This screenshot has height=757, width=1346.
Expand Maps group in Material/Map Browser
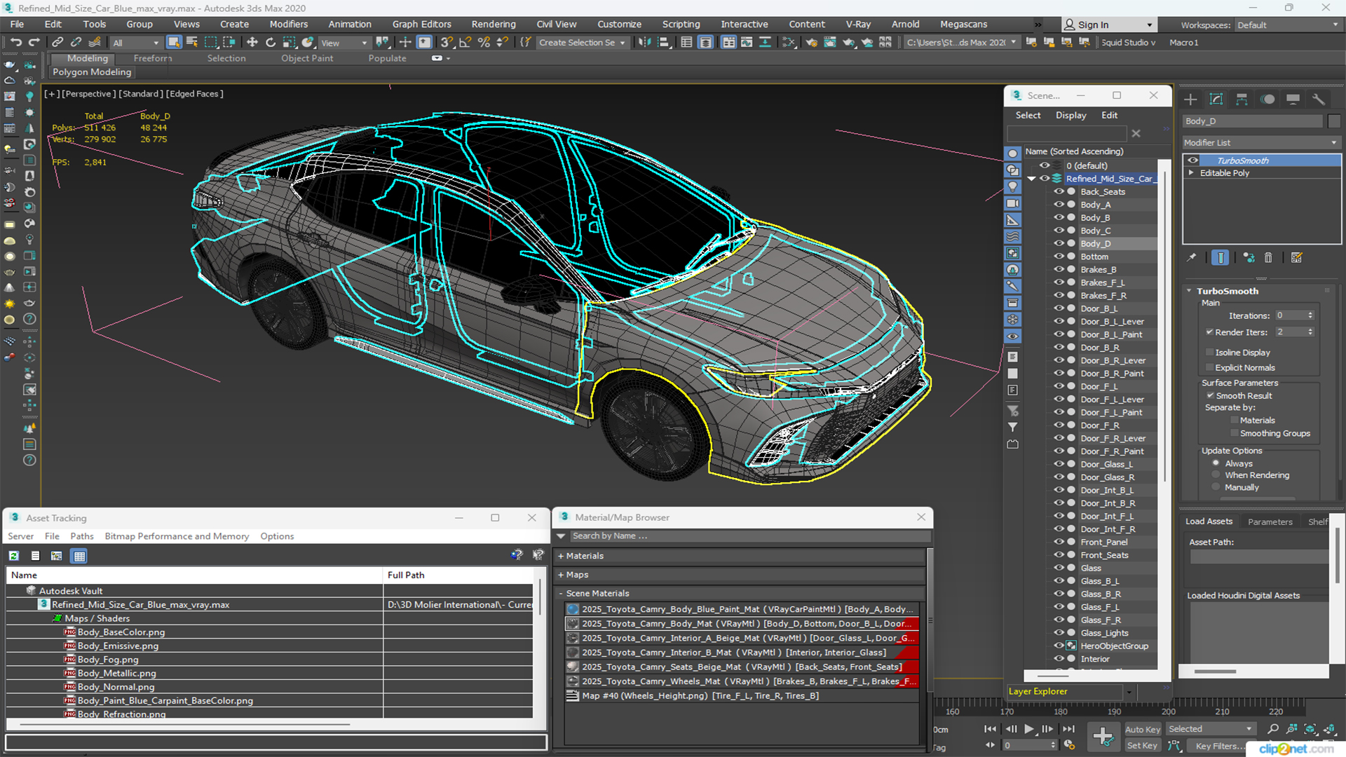point(561,575)
